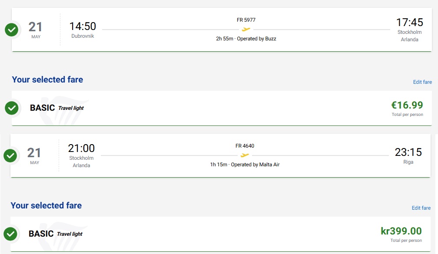Open Edit fare link for kr399.00 fare
The image size is (438, 254).
tap(421, 208)
